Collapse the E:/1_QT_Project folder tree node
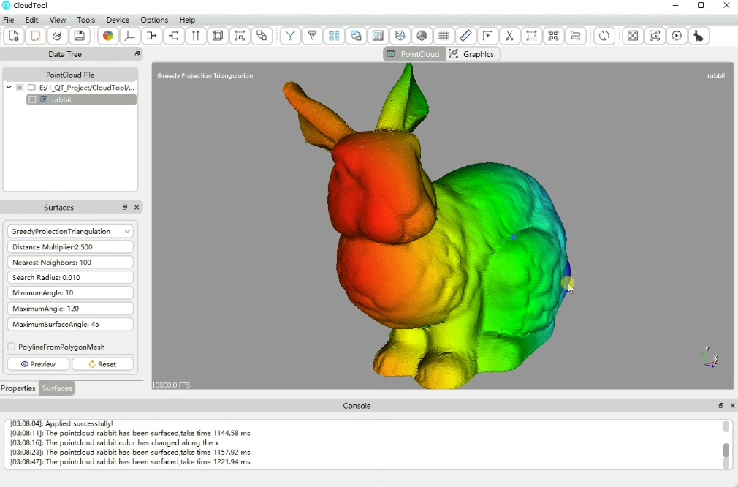Screen dimensions: 738x487 click(9, 87)
